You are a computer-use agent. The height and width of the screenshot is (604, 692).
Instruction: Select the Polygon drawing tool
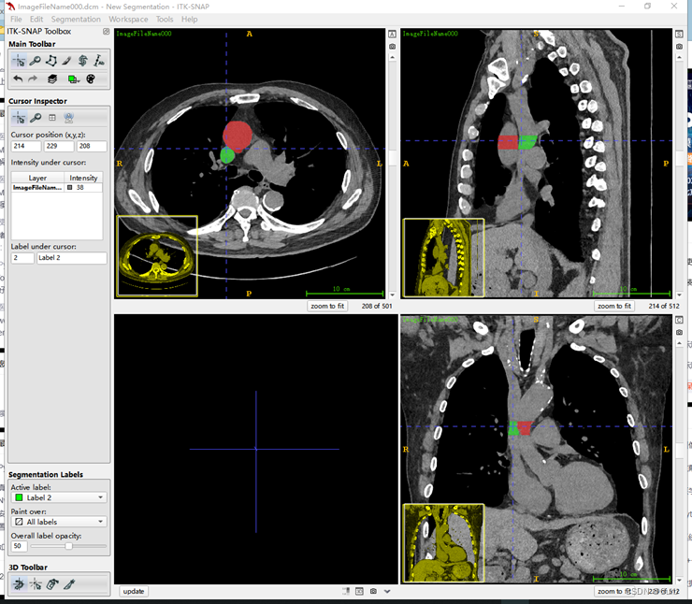(x=51, y=61)
